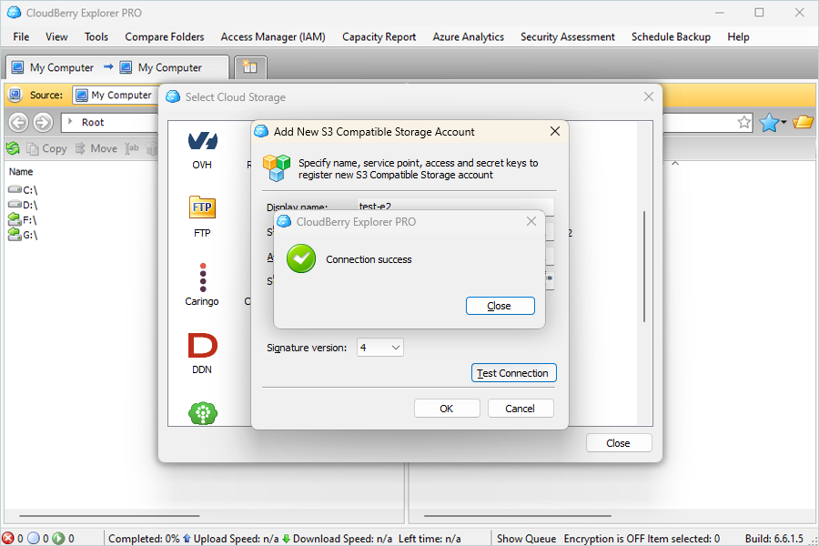
Task: Click Encryption is OFF status text
Action: (x=604, y=539)
